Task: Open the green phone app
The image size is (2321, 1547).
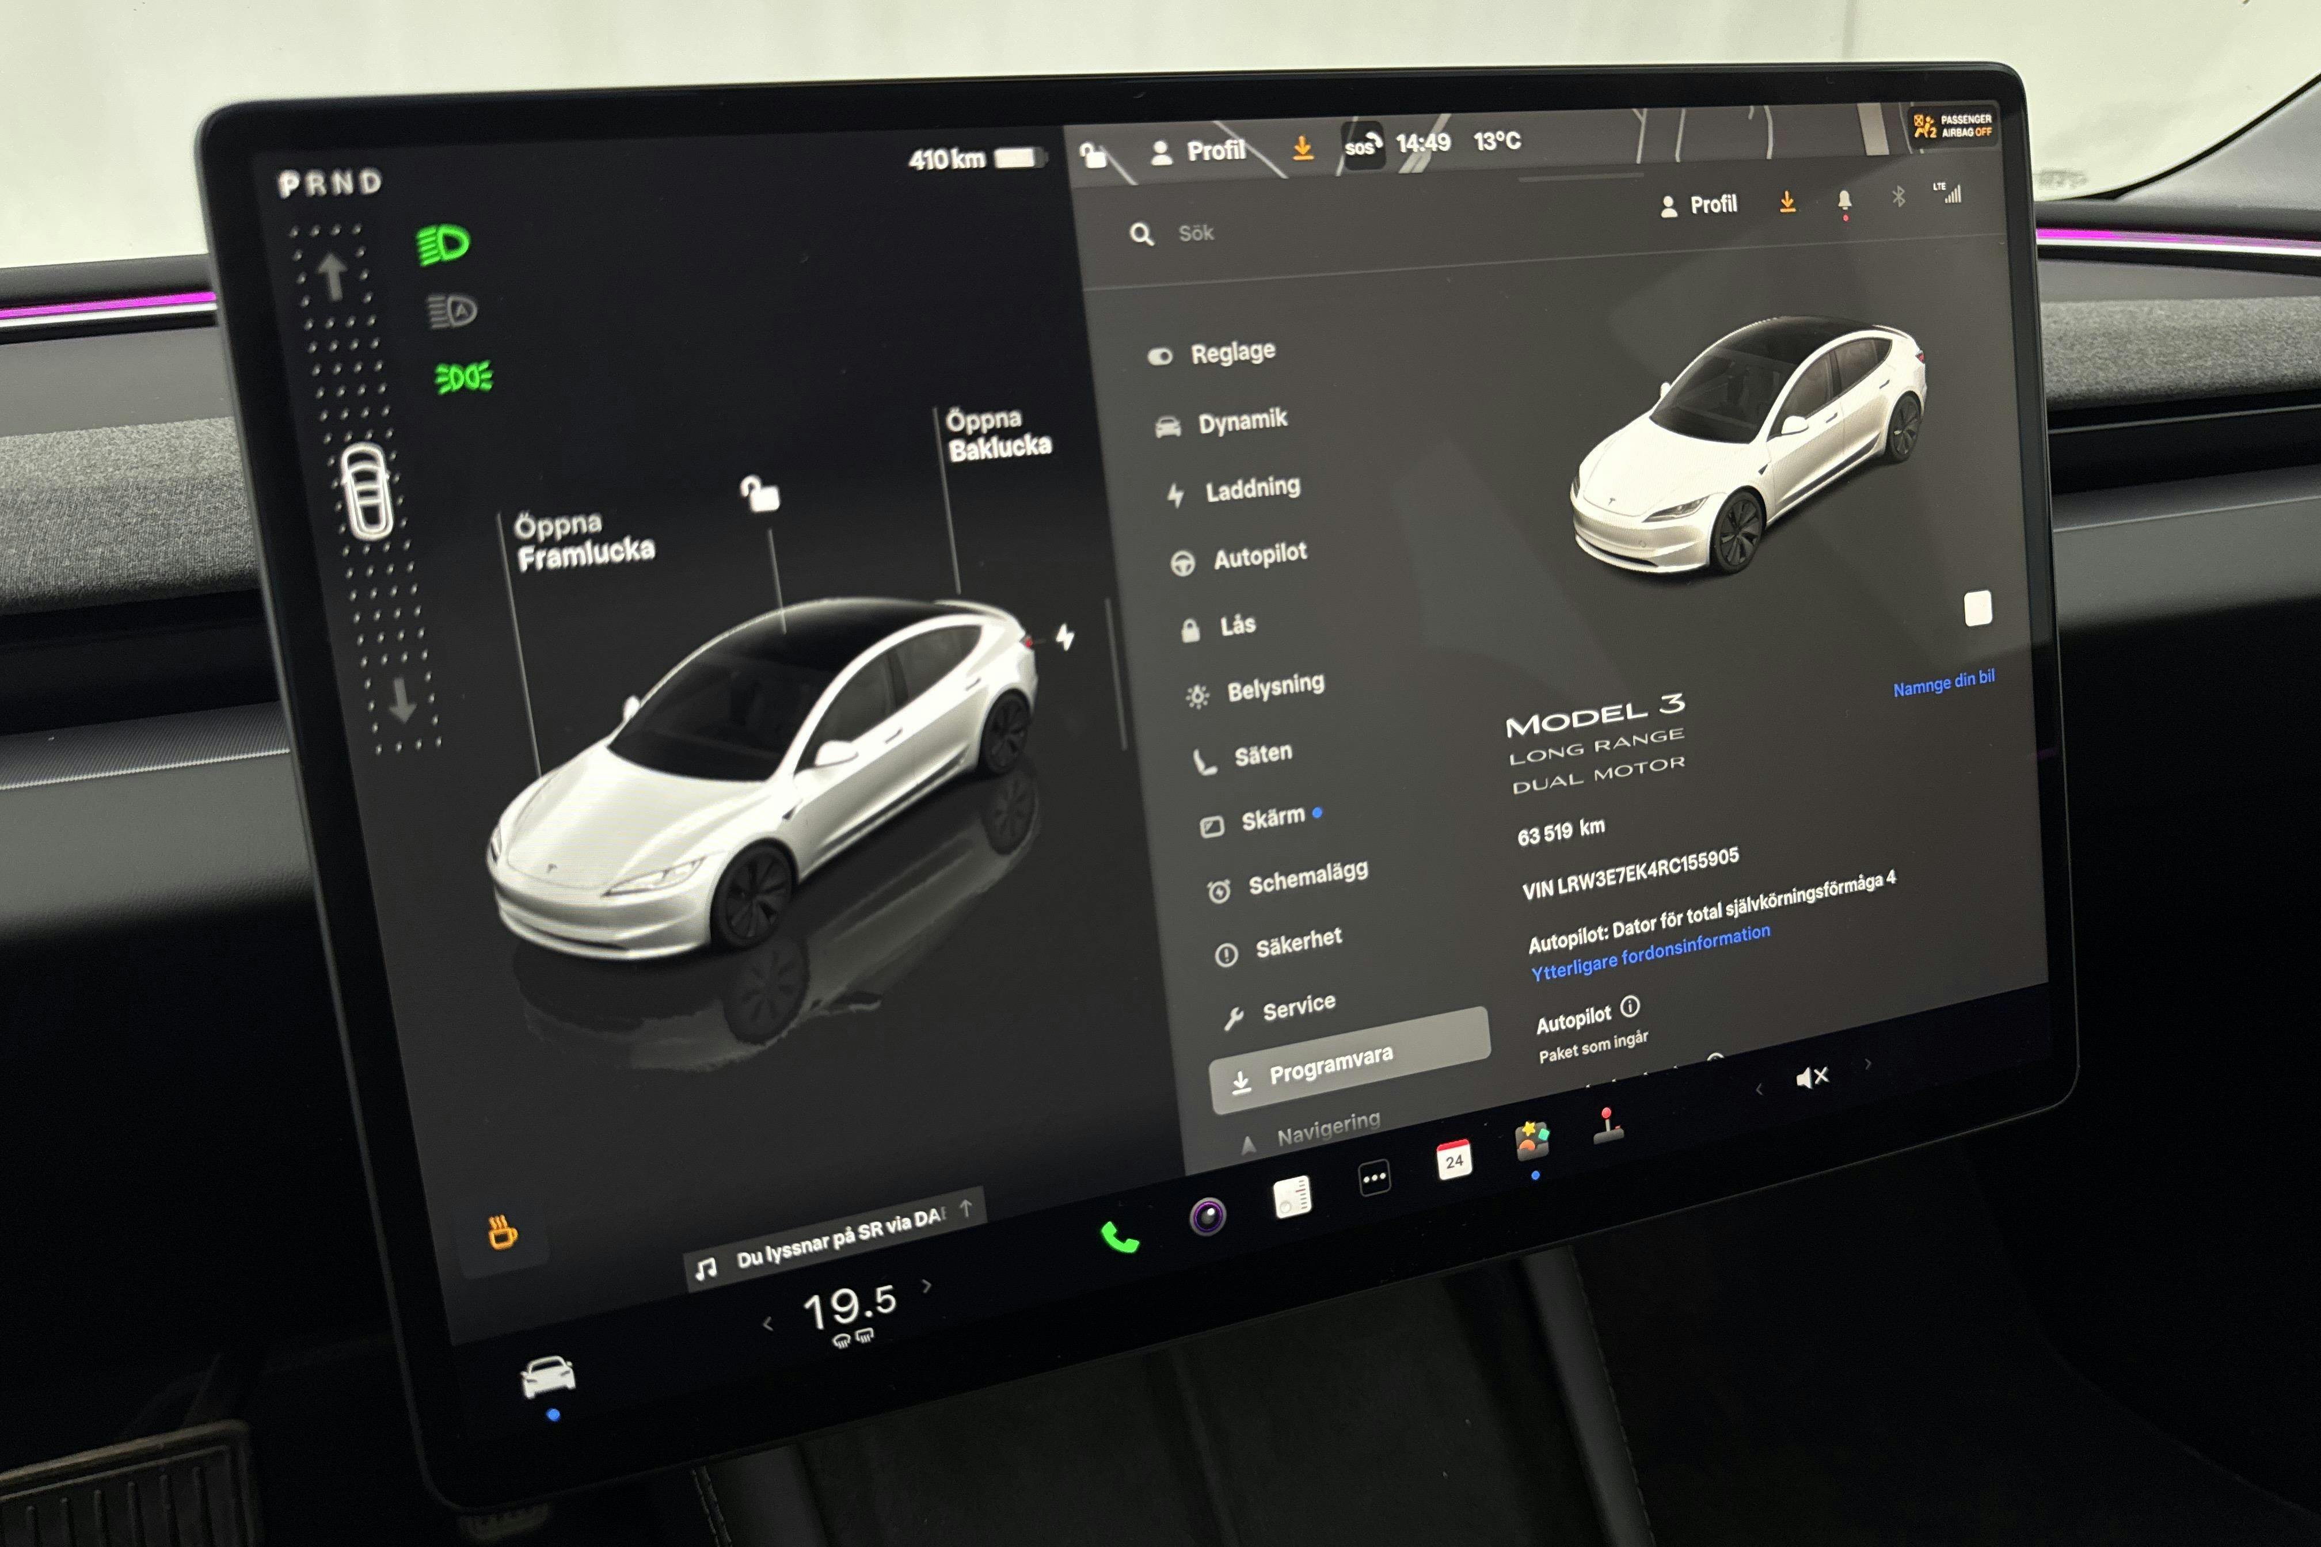Action: 1120,1237
